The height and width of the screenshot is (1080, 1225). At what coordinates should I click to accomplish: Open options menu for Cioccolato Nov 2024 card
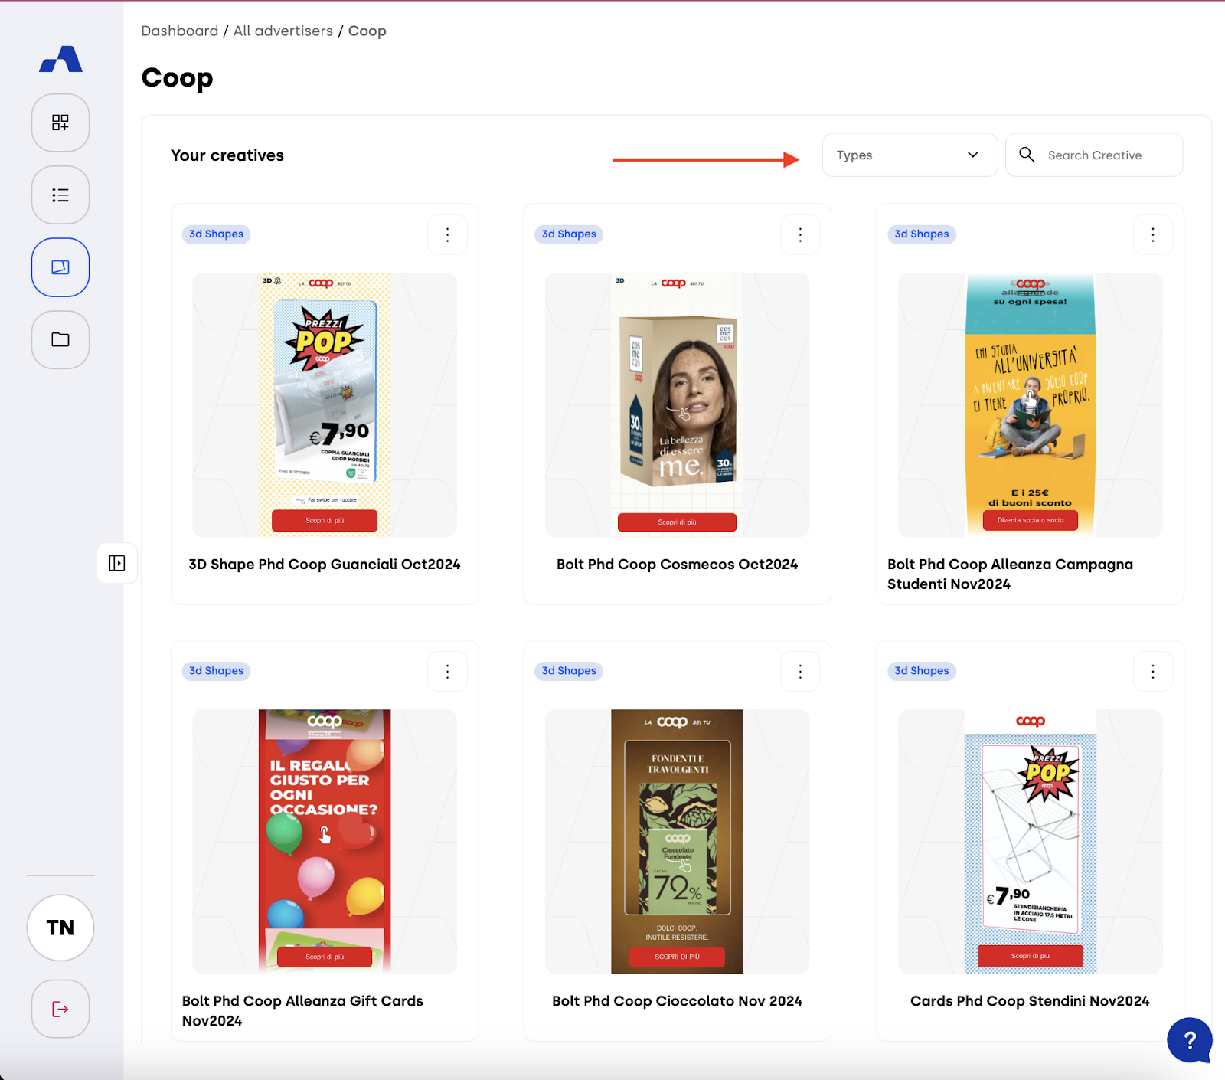(800, 671)
